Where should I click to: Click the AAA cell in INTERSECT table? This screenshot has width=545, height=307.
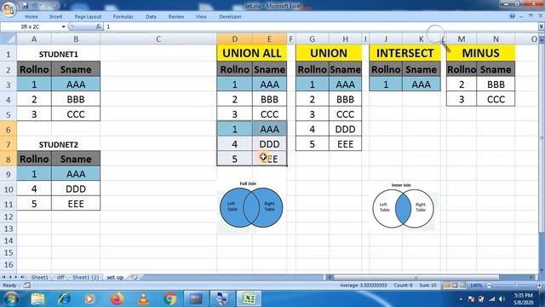coord(421,84)
